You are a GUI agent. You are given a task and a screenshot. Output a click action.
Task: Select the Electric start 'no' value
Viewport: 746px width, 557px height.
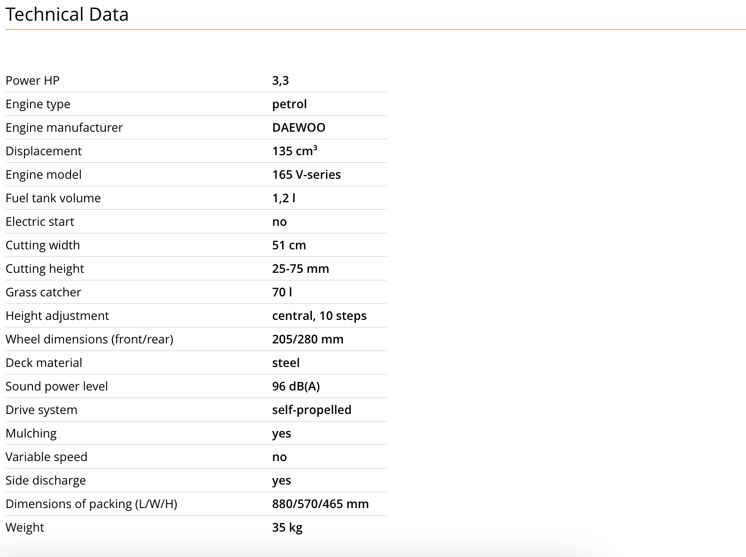279,222
